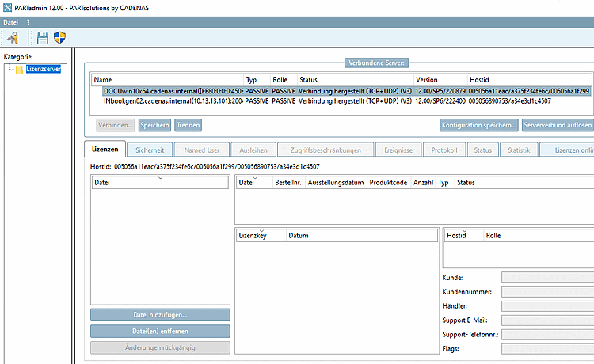This screenshot has width=594, height=364.
Task: Open the question mark help menu
Action: [x=28, y=22]
